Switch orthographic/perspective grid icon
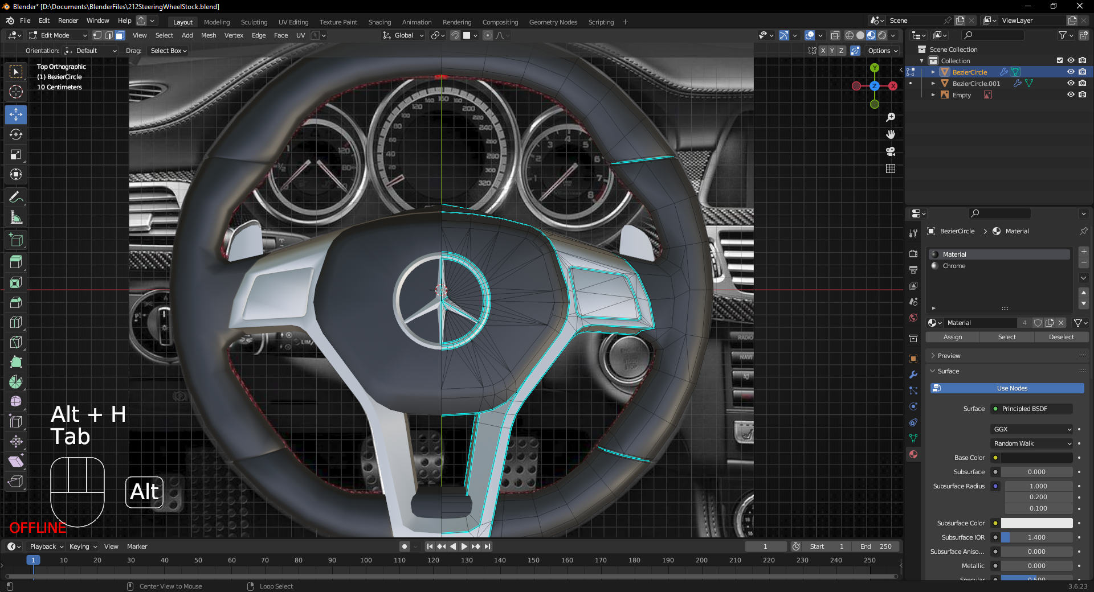 pos(891,168)
